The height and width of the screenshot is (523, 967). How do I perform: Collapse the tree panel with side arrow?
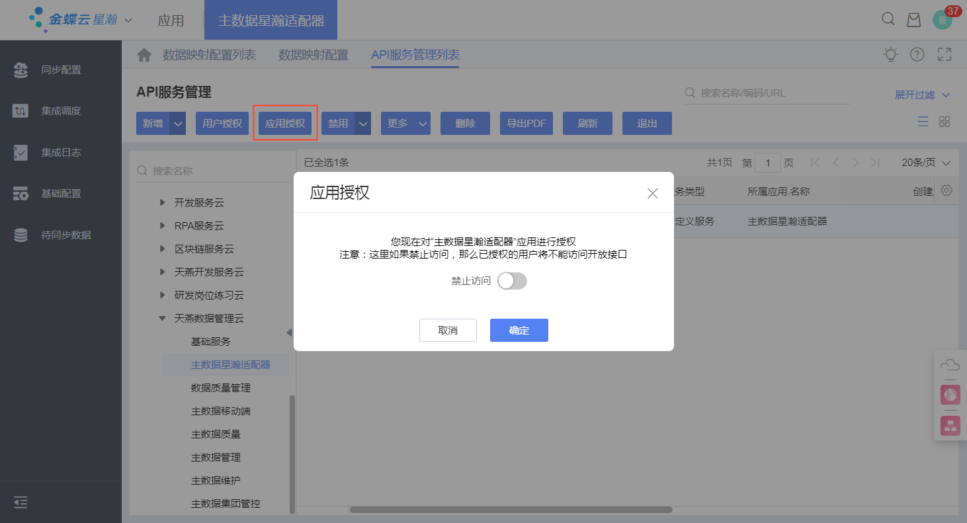click(x=289, y=333)
